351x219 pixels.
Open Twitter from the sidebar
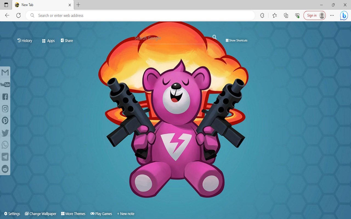click(x=5, y=133)
